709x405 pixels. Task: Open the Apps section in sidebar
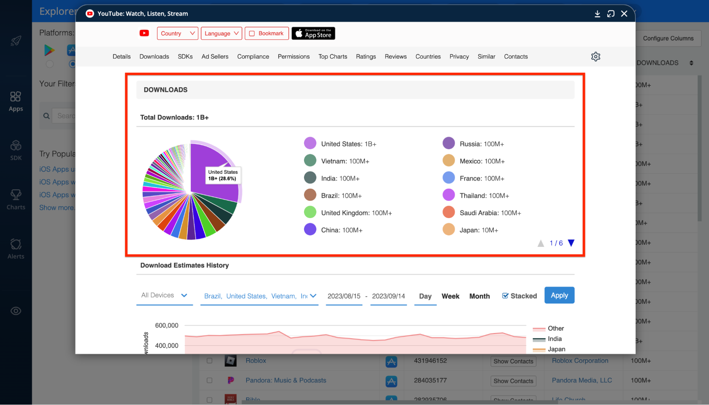click(16, 101)
